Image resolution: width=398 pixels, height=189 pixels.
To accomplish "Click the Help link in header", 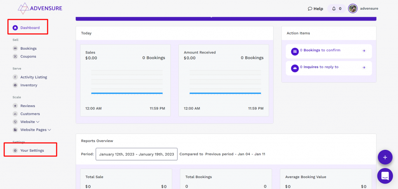I will (x=315, y=9).
